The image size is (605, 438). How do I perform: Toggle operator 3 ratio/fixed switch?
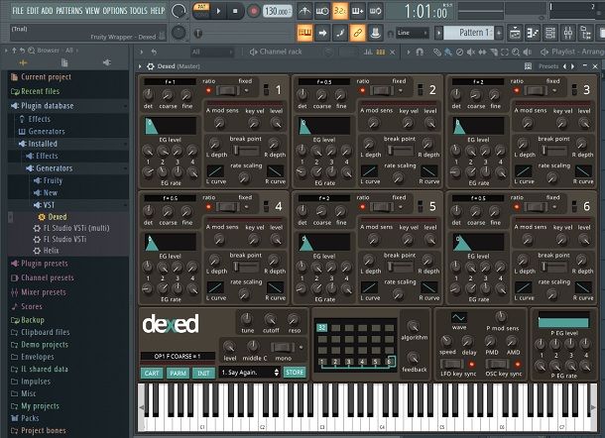[x=536, y=90]
